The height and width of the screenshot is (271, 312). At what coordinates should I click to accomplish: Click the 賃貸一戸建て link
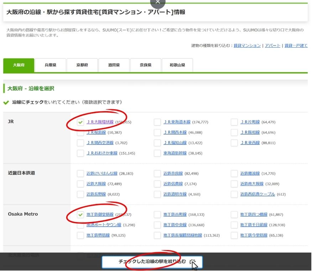coord(296,46)
